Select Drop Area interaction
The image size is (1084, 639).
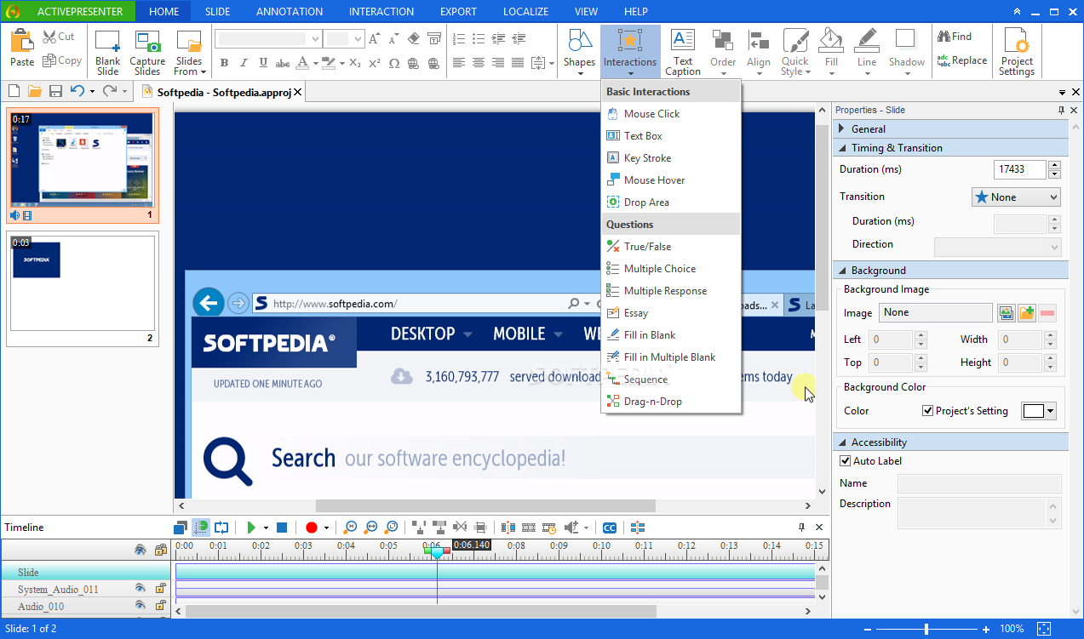(x=671, y=203)
